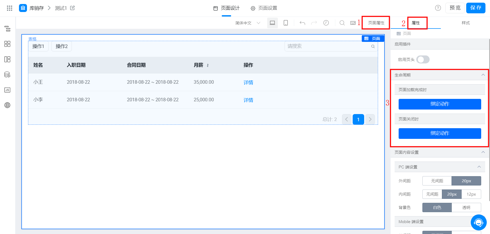Image resolution: width=490 pixels, height=234 pixels.
Task: Switch to 页面设置 tab
Action: [x=264, y=8]
